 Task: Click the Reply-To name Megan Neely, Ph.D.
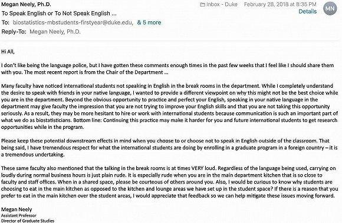tap(55, 32)
